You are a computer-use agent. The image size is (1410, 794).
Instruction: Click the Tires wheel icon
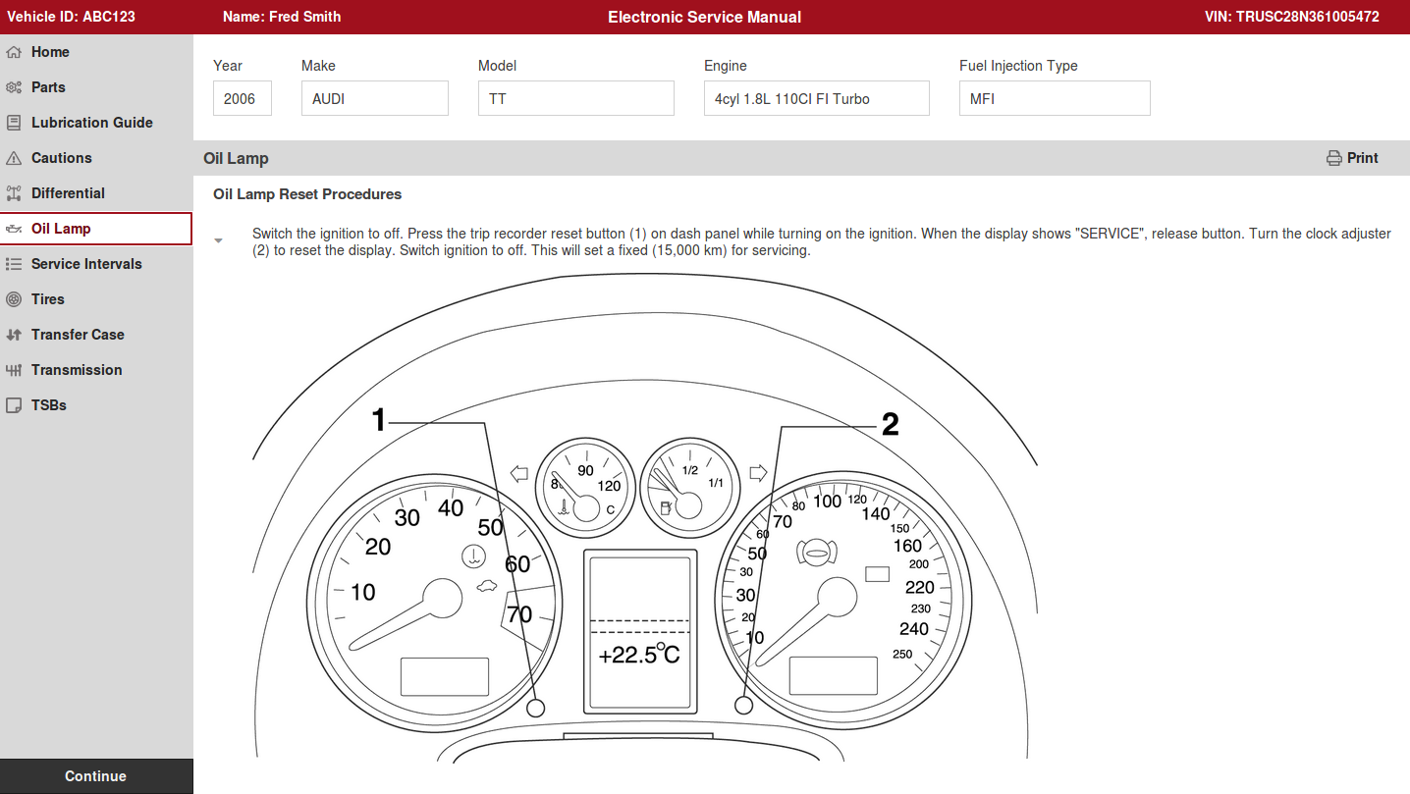coord(14,299)
